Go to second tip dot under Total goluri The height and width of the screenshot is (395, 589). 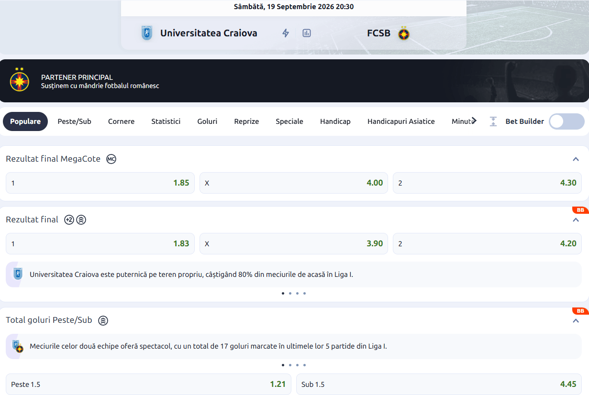point(290,365)
